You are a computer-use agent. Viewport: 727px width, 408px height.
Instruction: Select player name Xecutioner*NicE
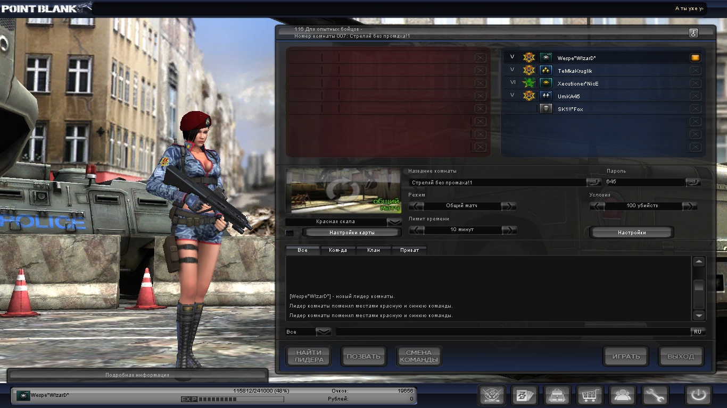click(x=578, y=83)
